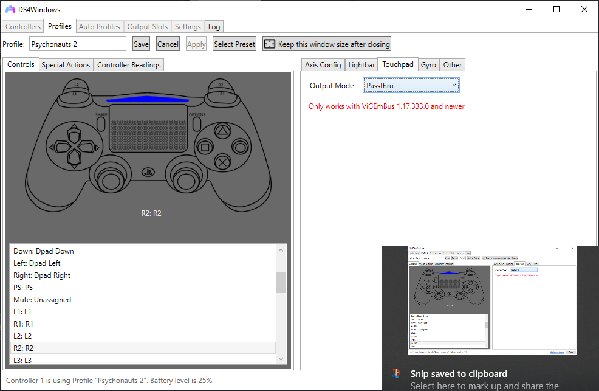Screen dimensions: 599x391
Task: Open the Output Mode dropdown
Action: (x=411, y=86)
